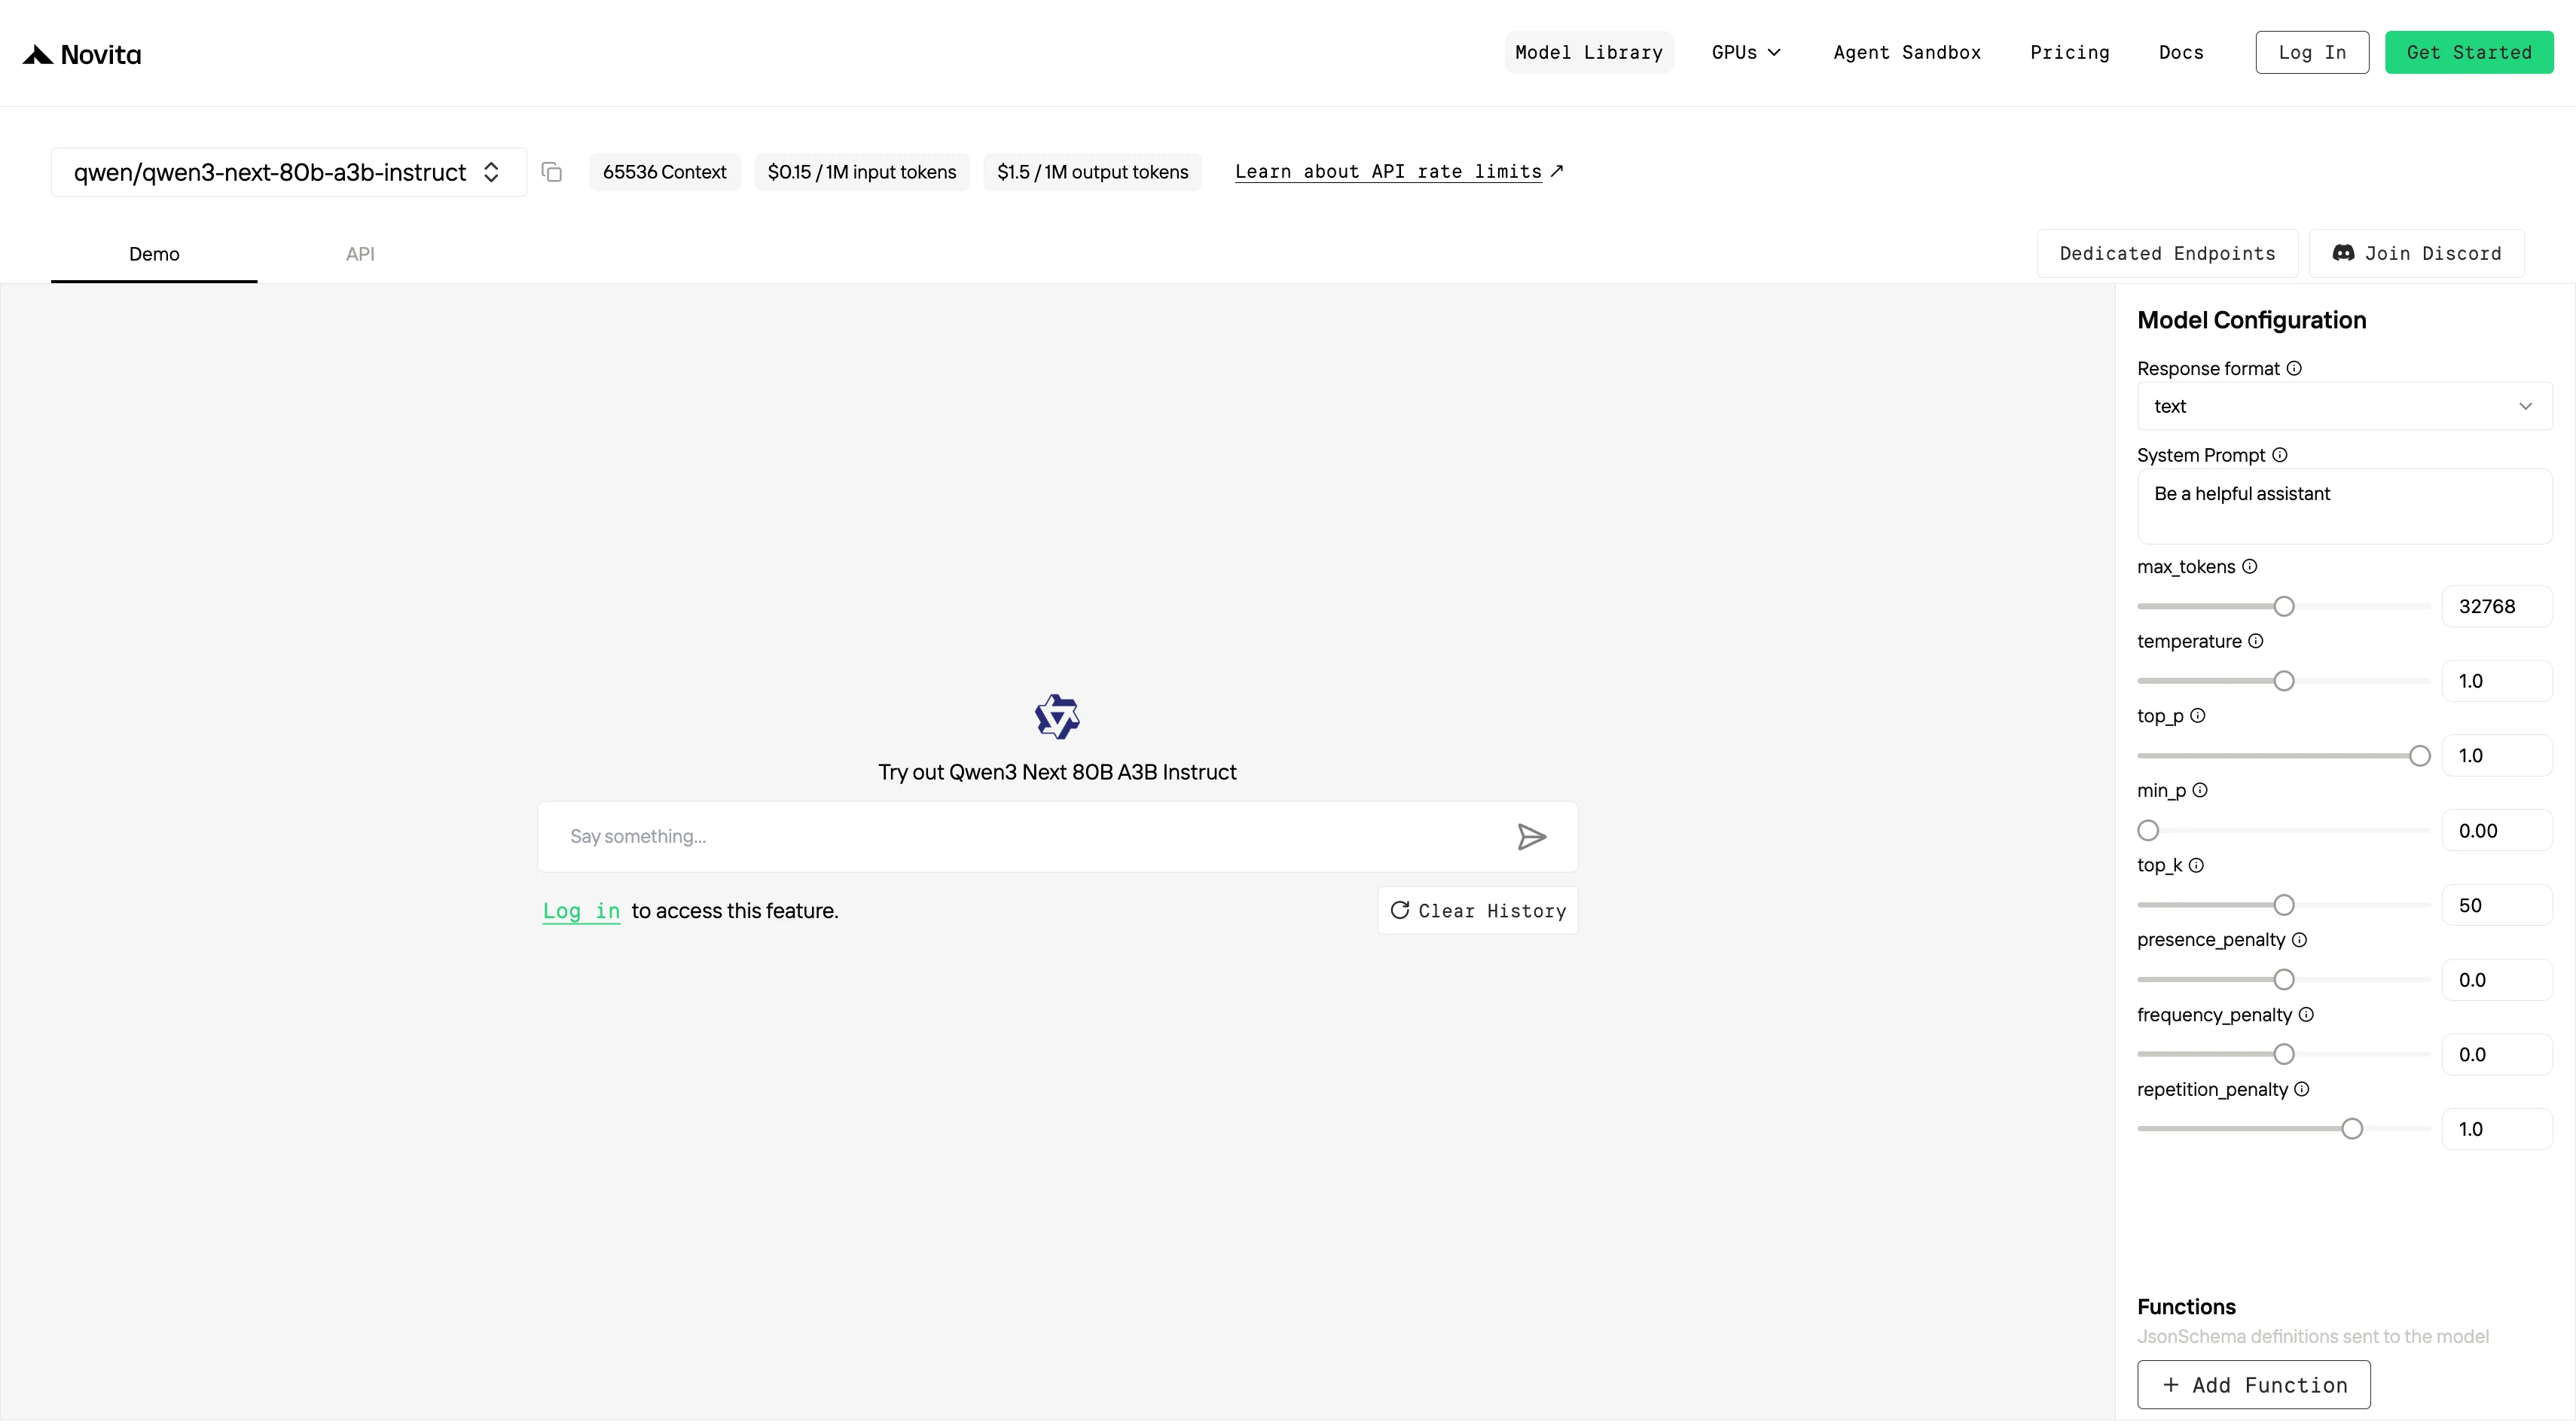Image resolution: width=2576 pixels, height=1425 pixels.
Task: Click the Novita logo
Action: pyautogui.click(x=82, y=54)
